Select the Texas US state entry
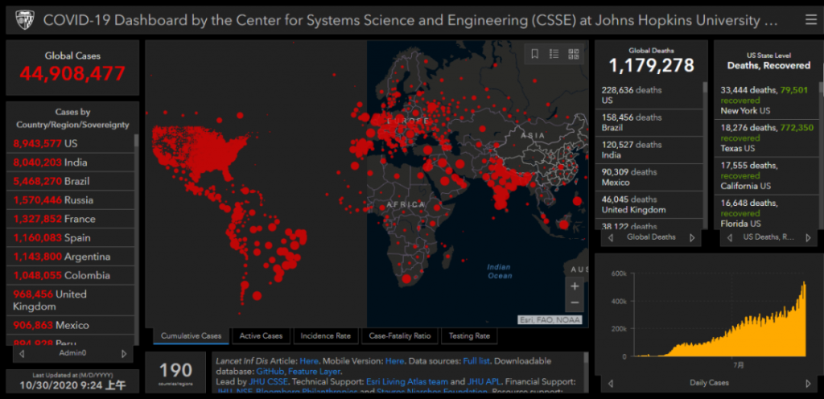Viewport: 824px width, 399px height. (x=766, y=138)
